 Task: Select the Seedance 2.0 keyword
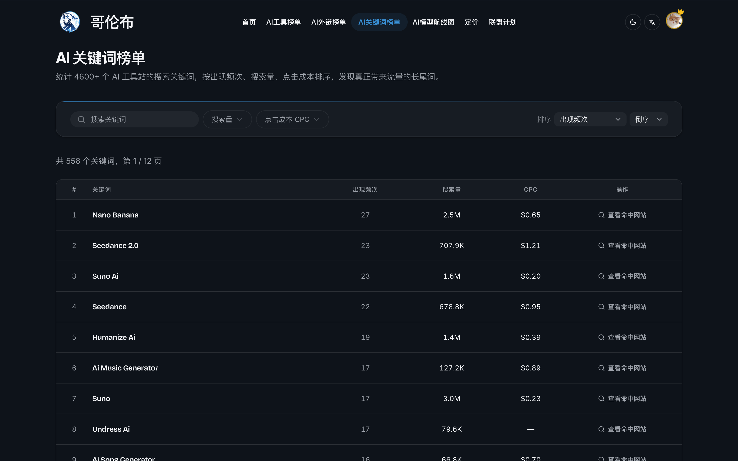coord(115,246)
